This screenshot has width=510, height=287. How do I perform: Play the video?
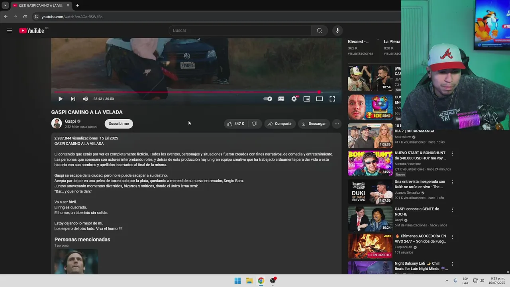[60, 99]
